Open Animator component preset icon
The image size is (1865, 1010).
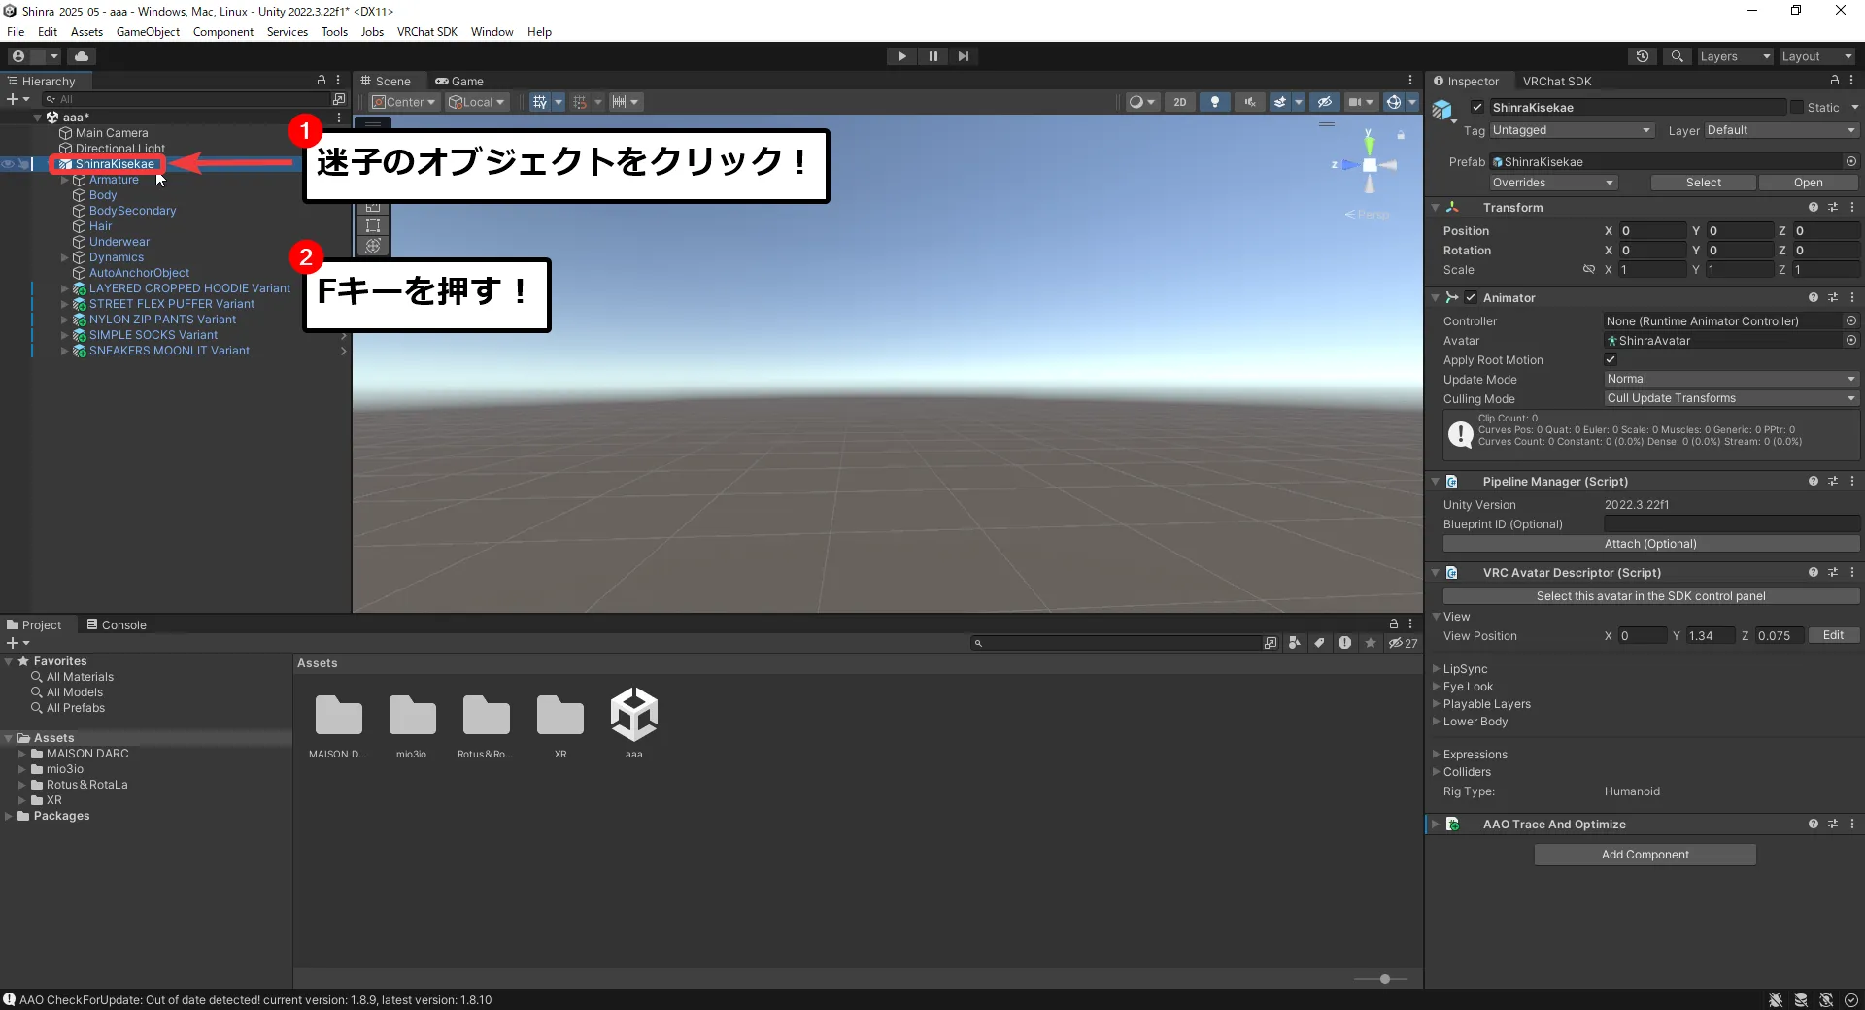click(x=1833, y=298)
